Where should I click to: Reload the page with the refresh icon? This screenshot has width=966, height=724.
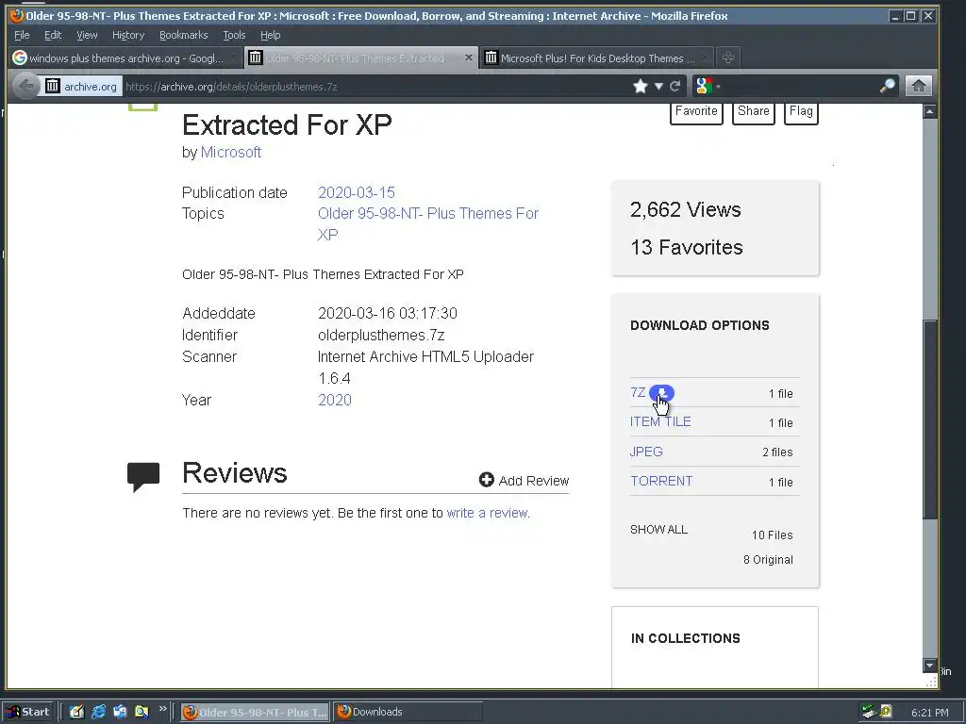(x=675, y=86)
